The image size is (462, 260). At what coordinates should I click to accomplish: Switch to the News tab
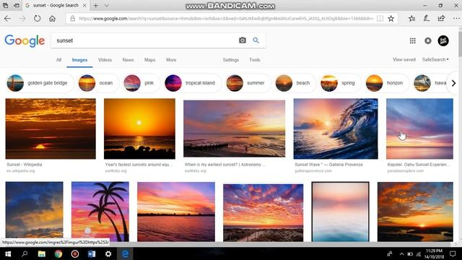click(128, 60)
